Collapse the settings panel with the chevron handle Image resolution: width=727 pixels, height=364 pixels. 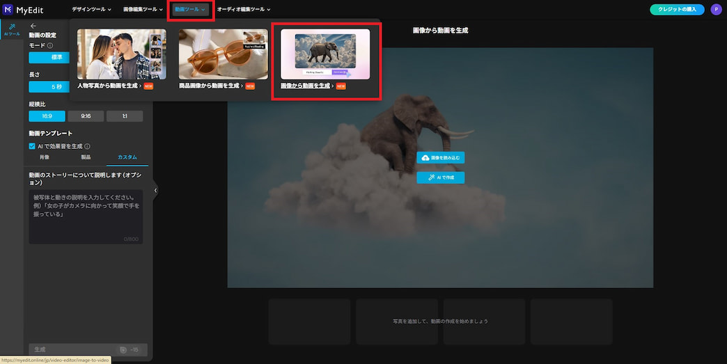click(x=155, y=190)
